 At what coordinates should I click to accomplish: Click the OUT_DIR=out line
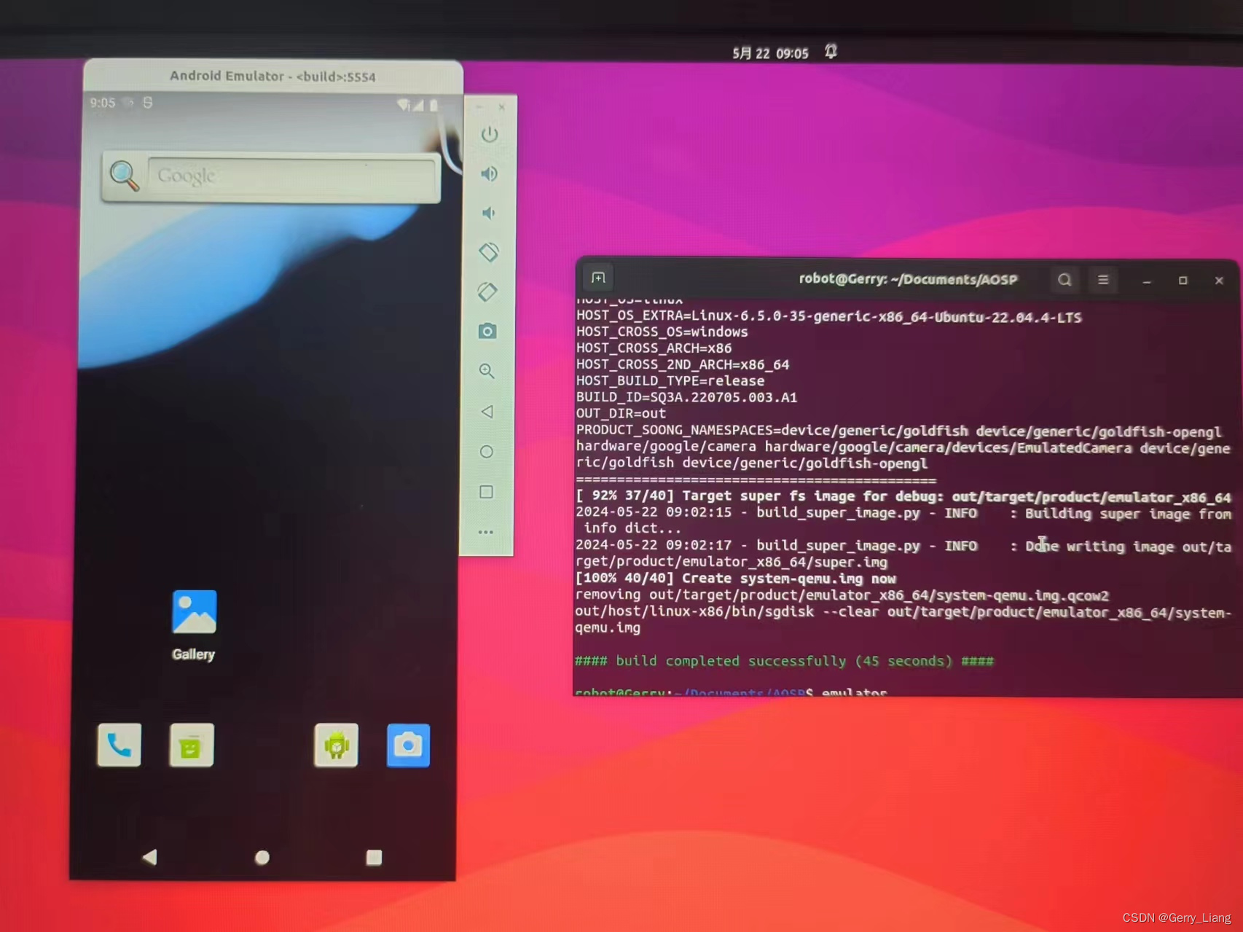click(621, 413)
